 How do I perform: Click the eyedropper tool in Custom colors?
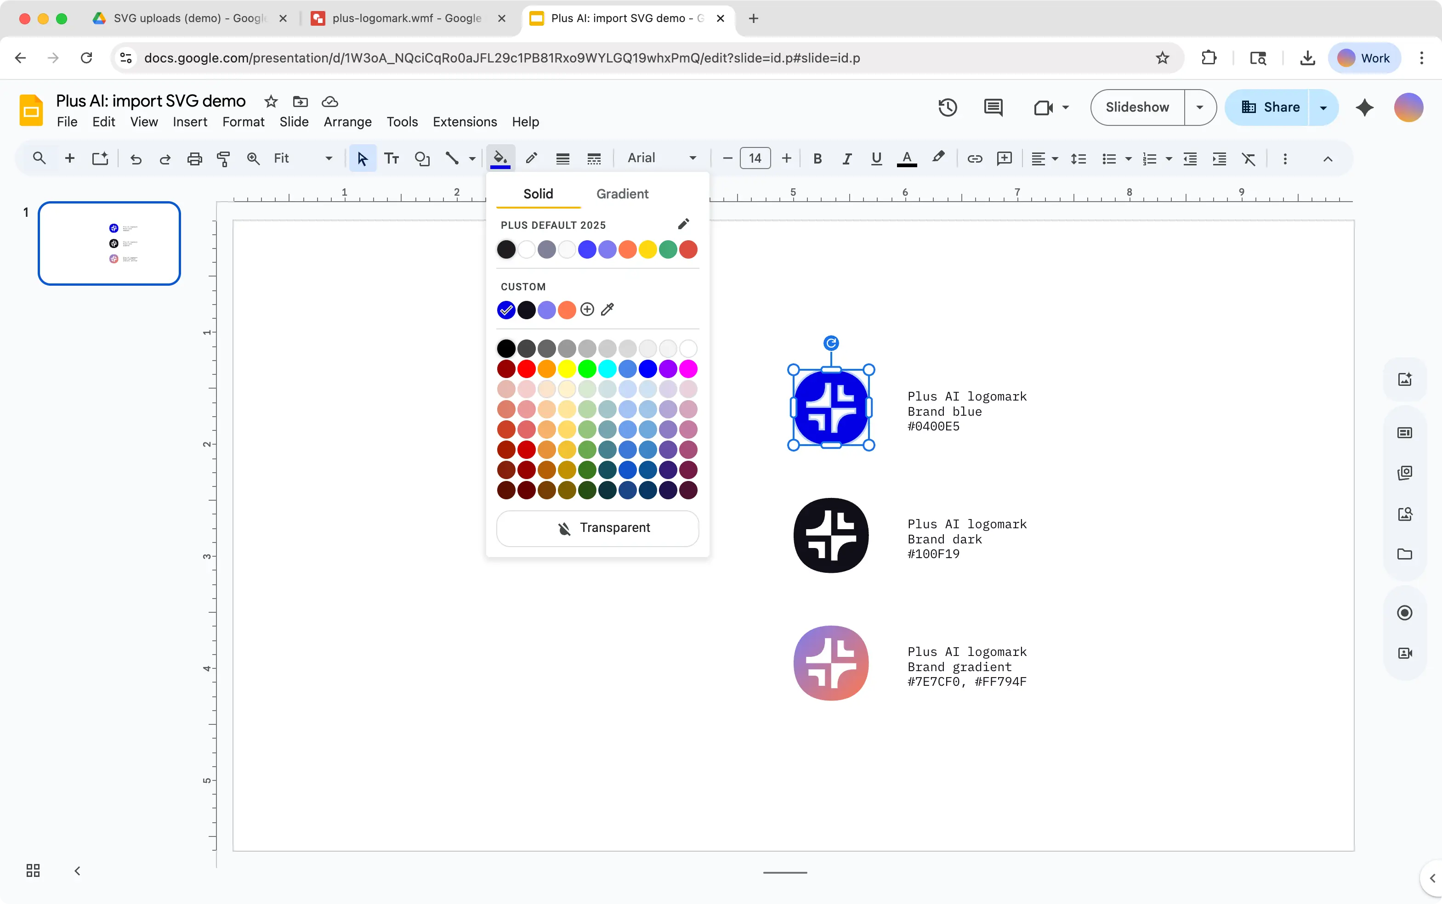pos(607,310)
